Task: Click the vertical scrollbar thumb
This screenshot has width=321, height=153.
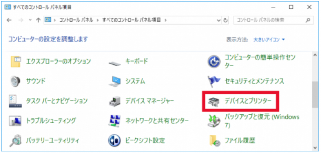Action: 315,95
